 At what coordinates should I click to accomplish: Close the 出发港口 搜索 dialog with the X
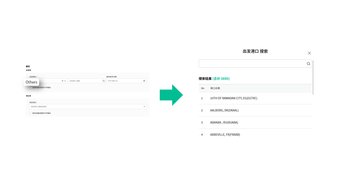click(x=309, y=53)
